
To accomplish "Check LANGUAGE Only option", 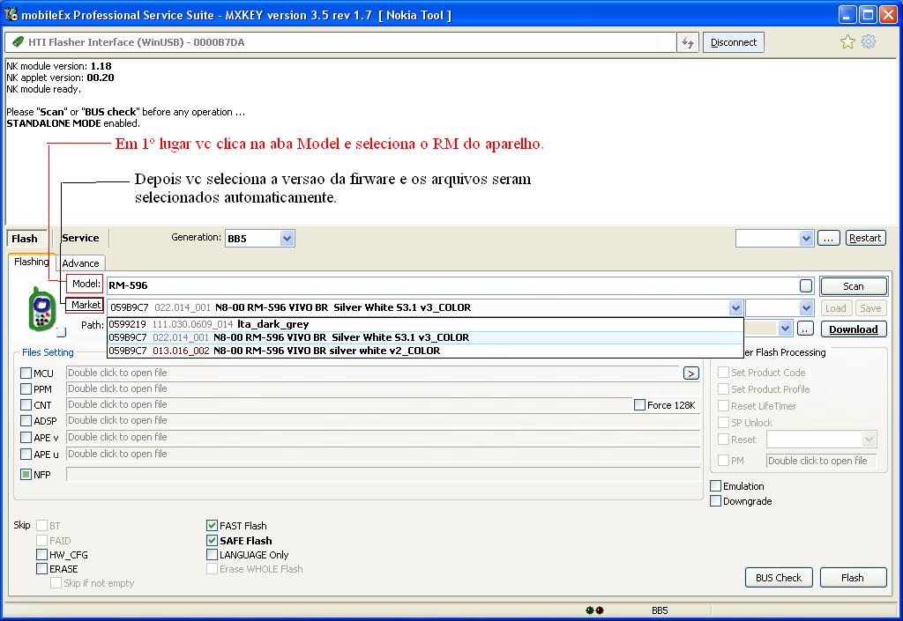I will [x=212, y=555].
